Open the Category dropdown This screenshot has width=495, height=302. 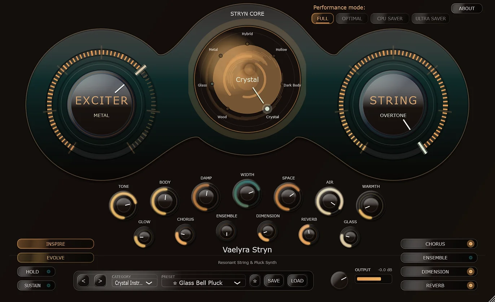click(x=134, y=283)
